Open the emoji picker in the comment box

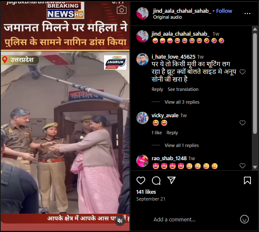[x=244, y=219]
